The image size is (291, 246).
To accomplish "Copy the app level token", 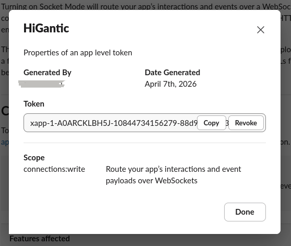I will click(212, 123).
